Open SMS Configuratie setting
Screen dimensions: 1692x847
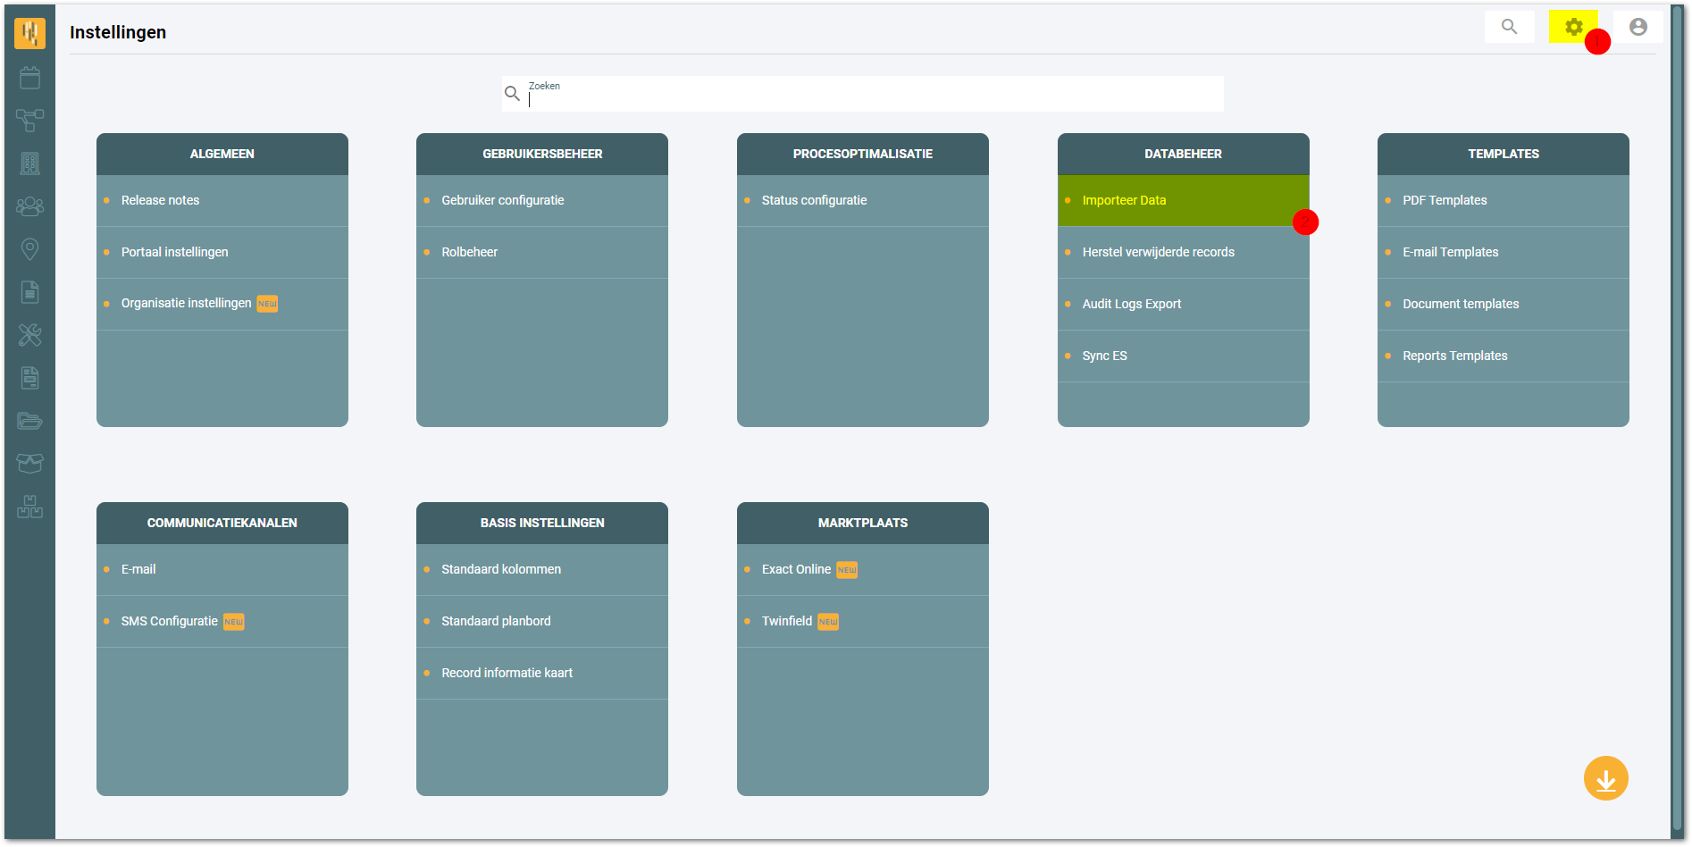[x=170, y=621]
